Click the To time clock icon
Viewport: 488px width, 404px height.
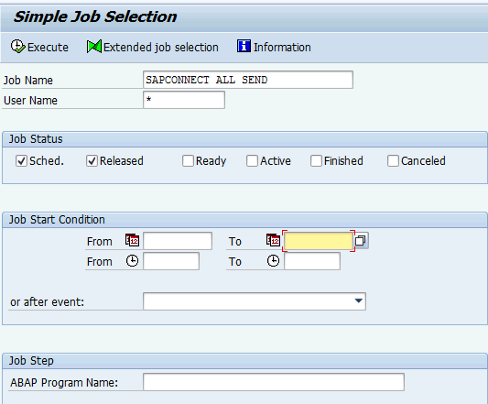pos(273,261)
